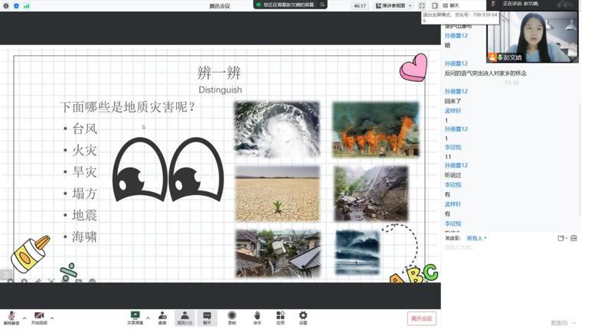Open the members list (成员) icon
This screenshot has height=332, width=598.
[185, 317]
